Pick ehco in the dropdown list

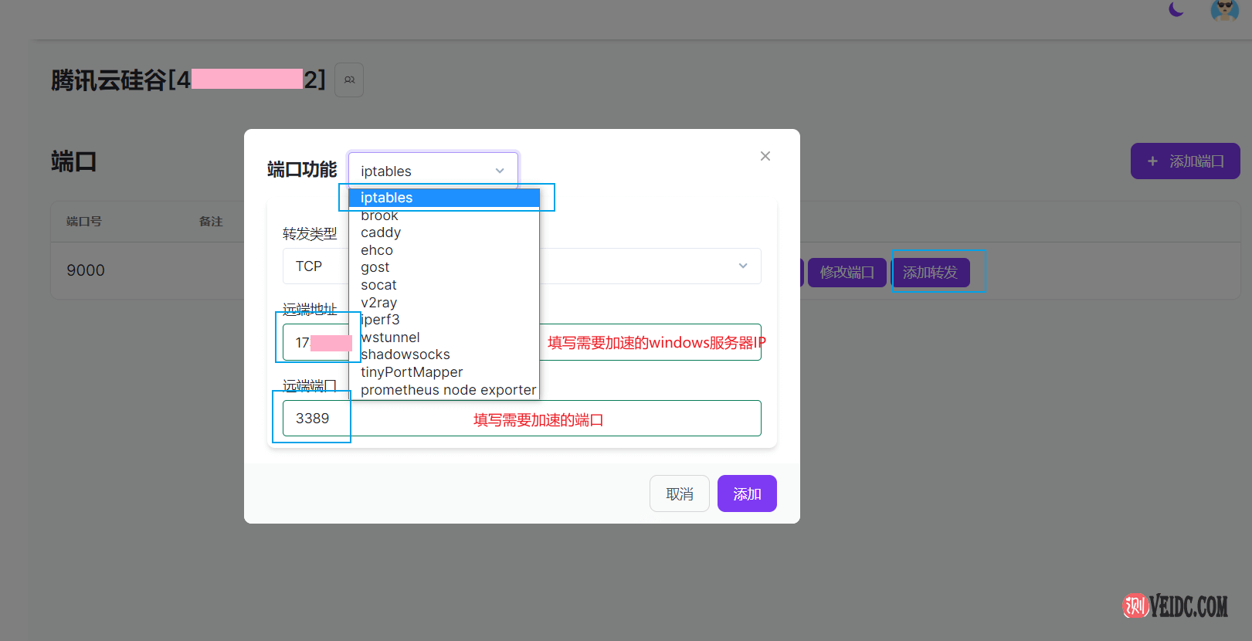pos(377,250)
